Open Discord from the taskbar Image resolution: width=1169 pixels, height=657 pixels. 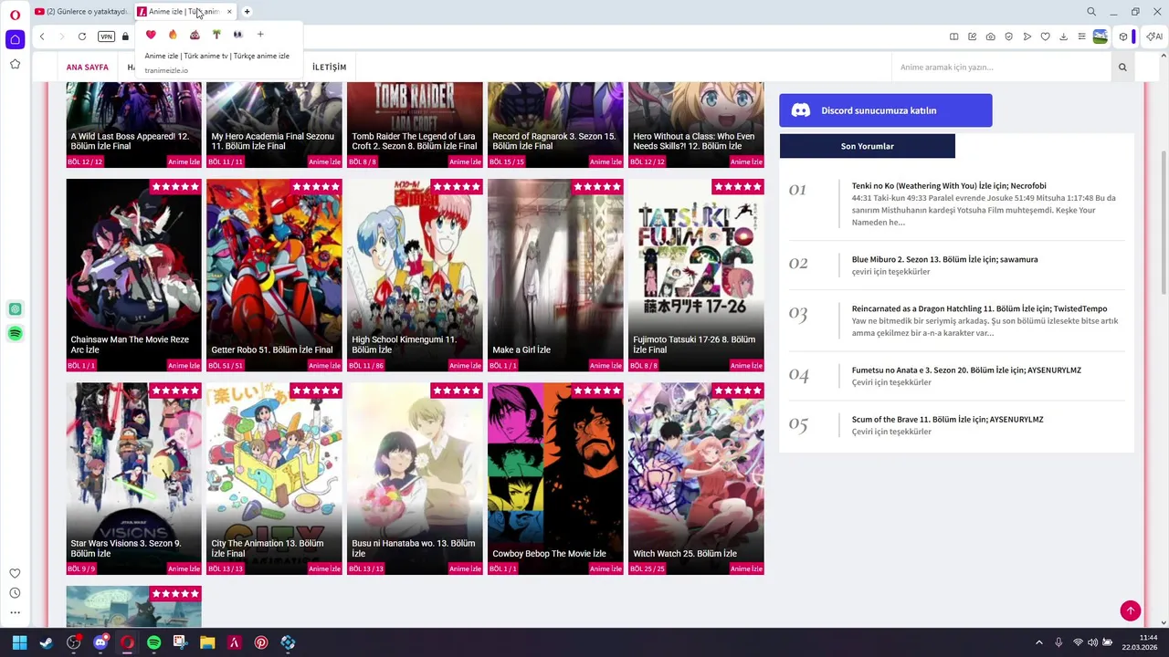coord(100,642)
